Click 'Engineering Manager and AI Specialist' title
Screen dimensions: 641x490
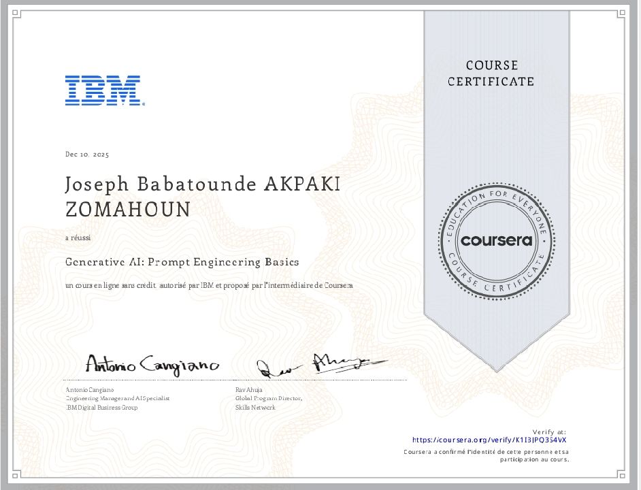[x=116, y=397]
